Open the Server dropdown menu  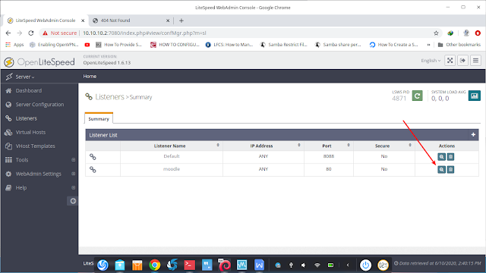(25, 77)
